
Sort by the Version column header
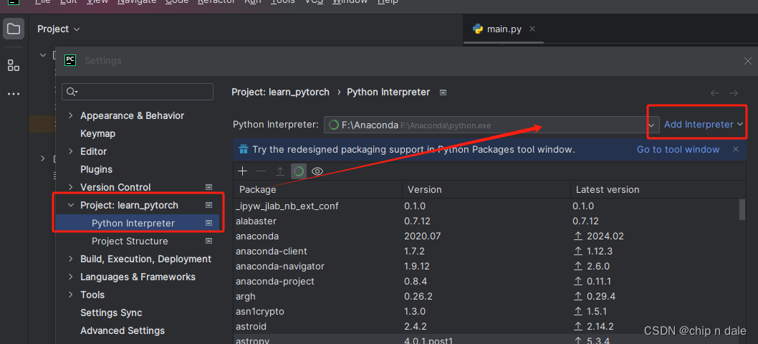(x=486, y=190)
